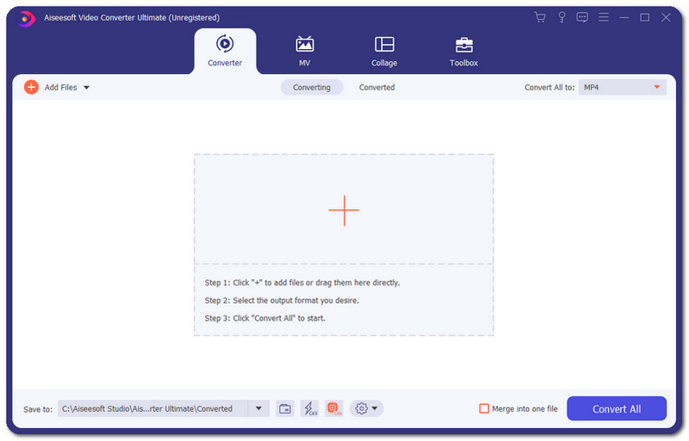
Task: Expand the Add Files dropdown arrow
Action: click(x=86, y=88)
